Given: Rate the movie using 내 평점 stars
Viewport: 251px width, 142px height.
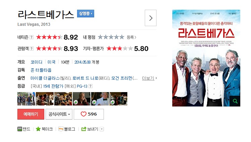Looking at the screenshot, I should pyautogui.click(x=111, y=37).
